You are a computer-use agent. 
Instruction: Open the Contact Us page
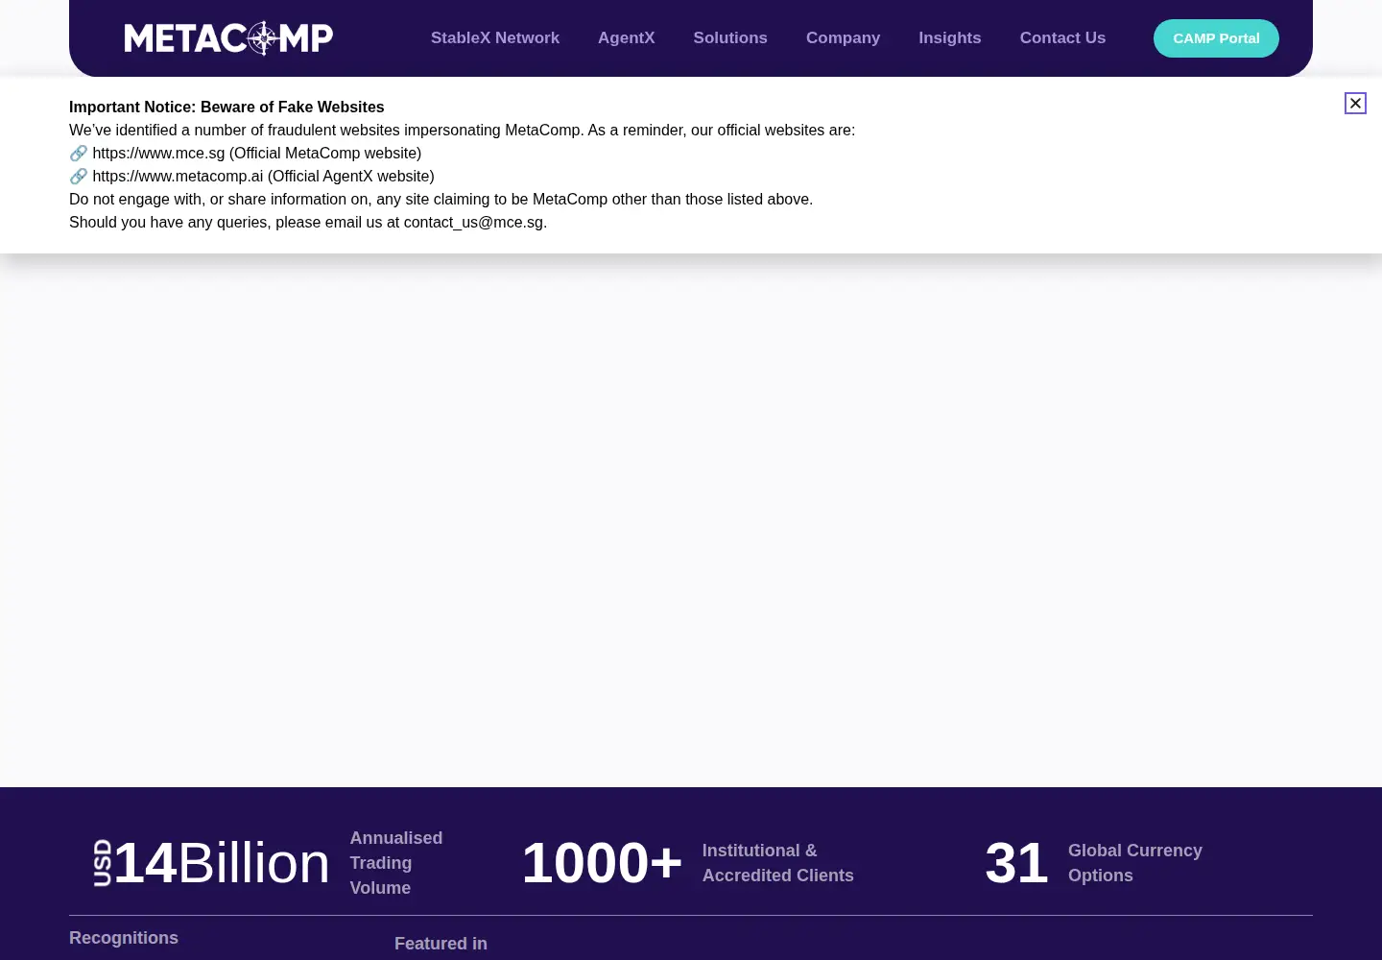tap(1062, 38)
